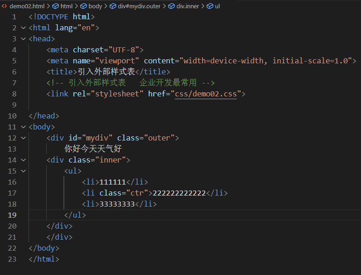Collapse the html fold arrow on line 2
Screen dimensions: 361x275
(x=23, y=28)
